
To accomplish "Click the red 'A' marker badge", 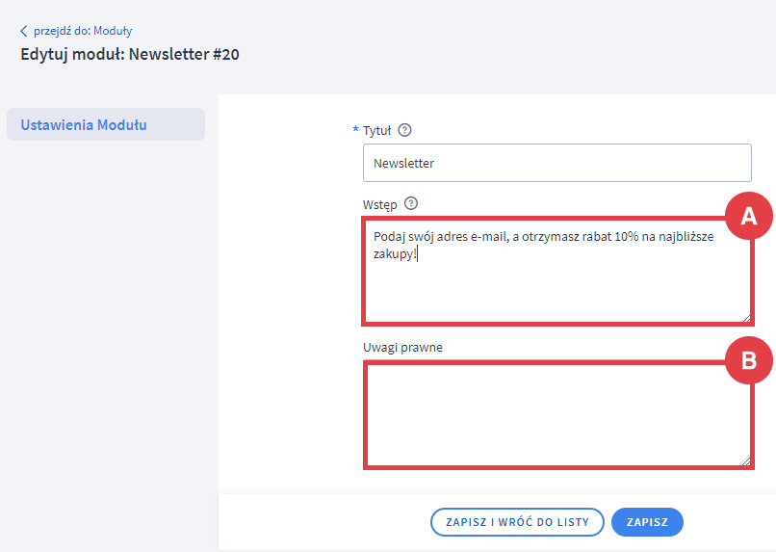I will coord(748,218).
